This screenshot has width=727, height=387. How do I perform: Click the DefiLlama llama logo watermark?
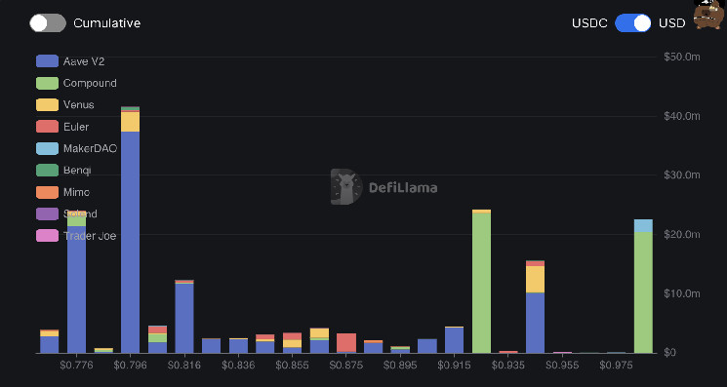click(346, 186)
